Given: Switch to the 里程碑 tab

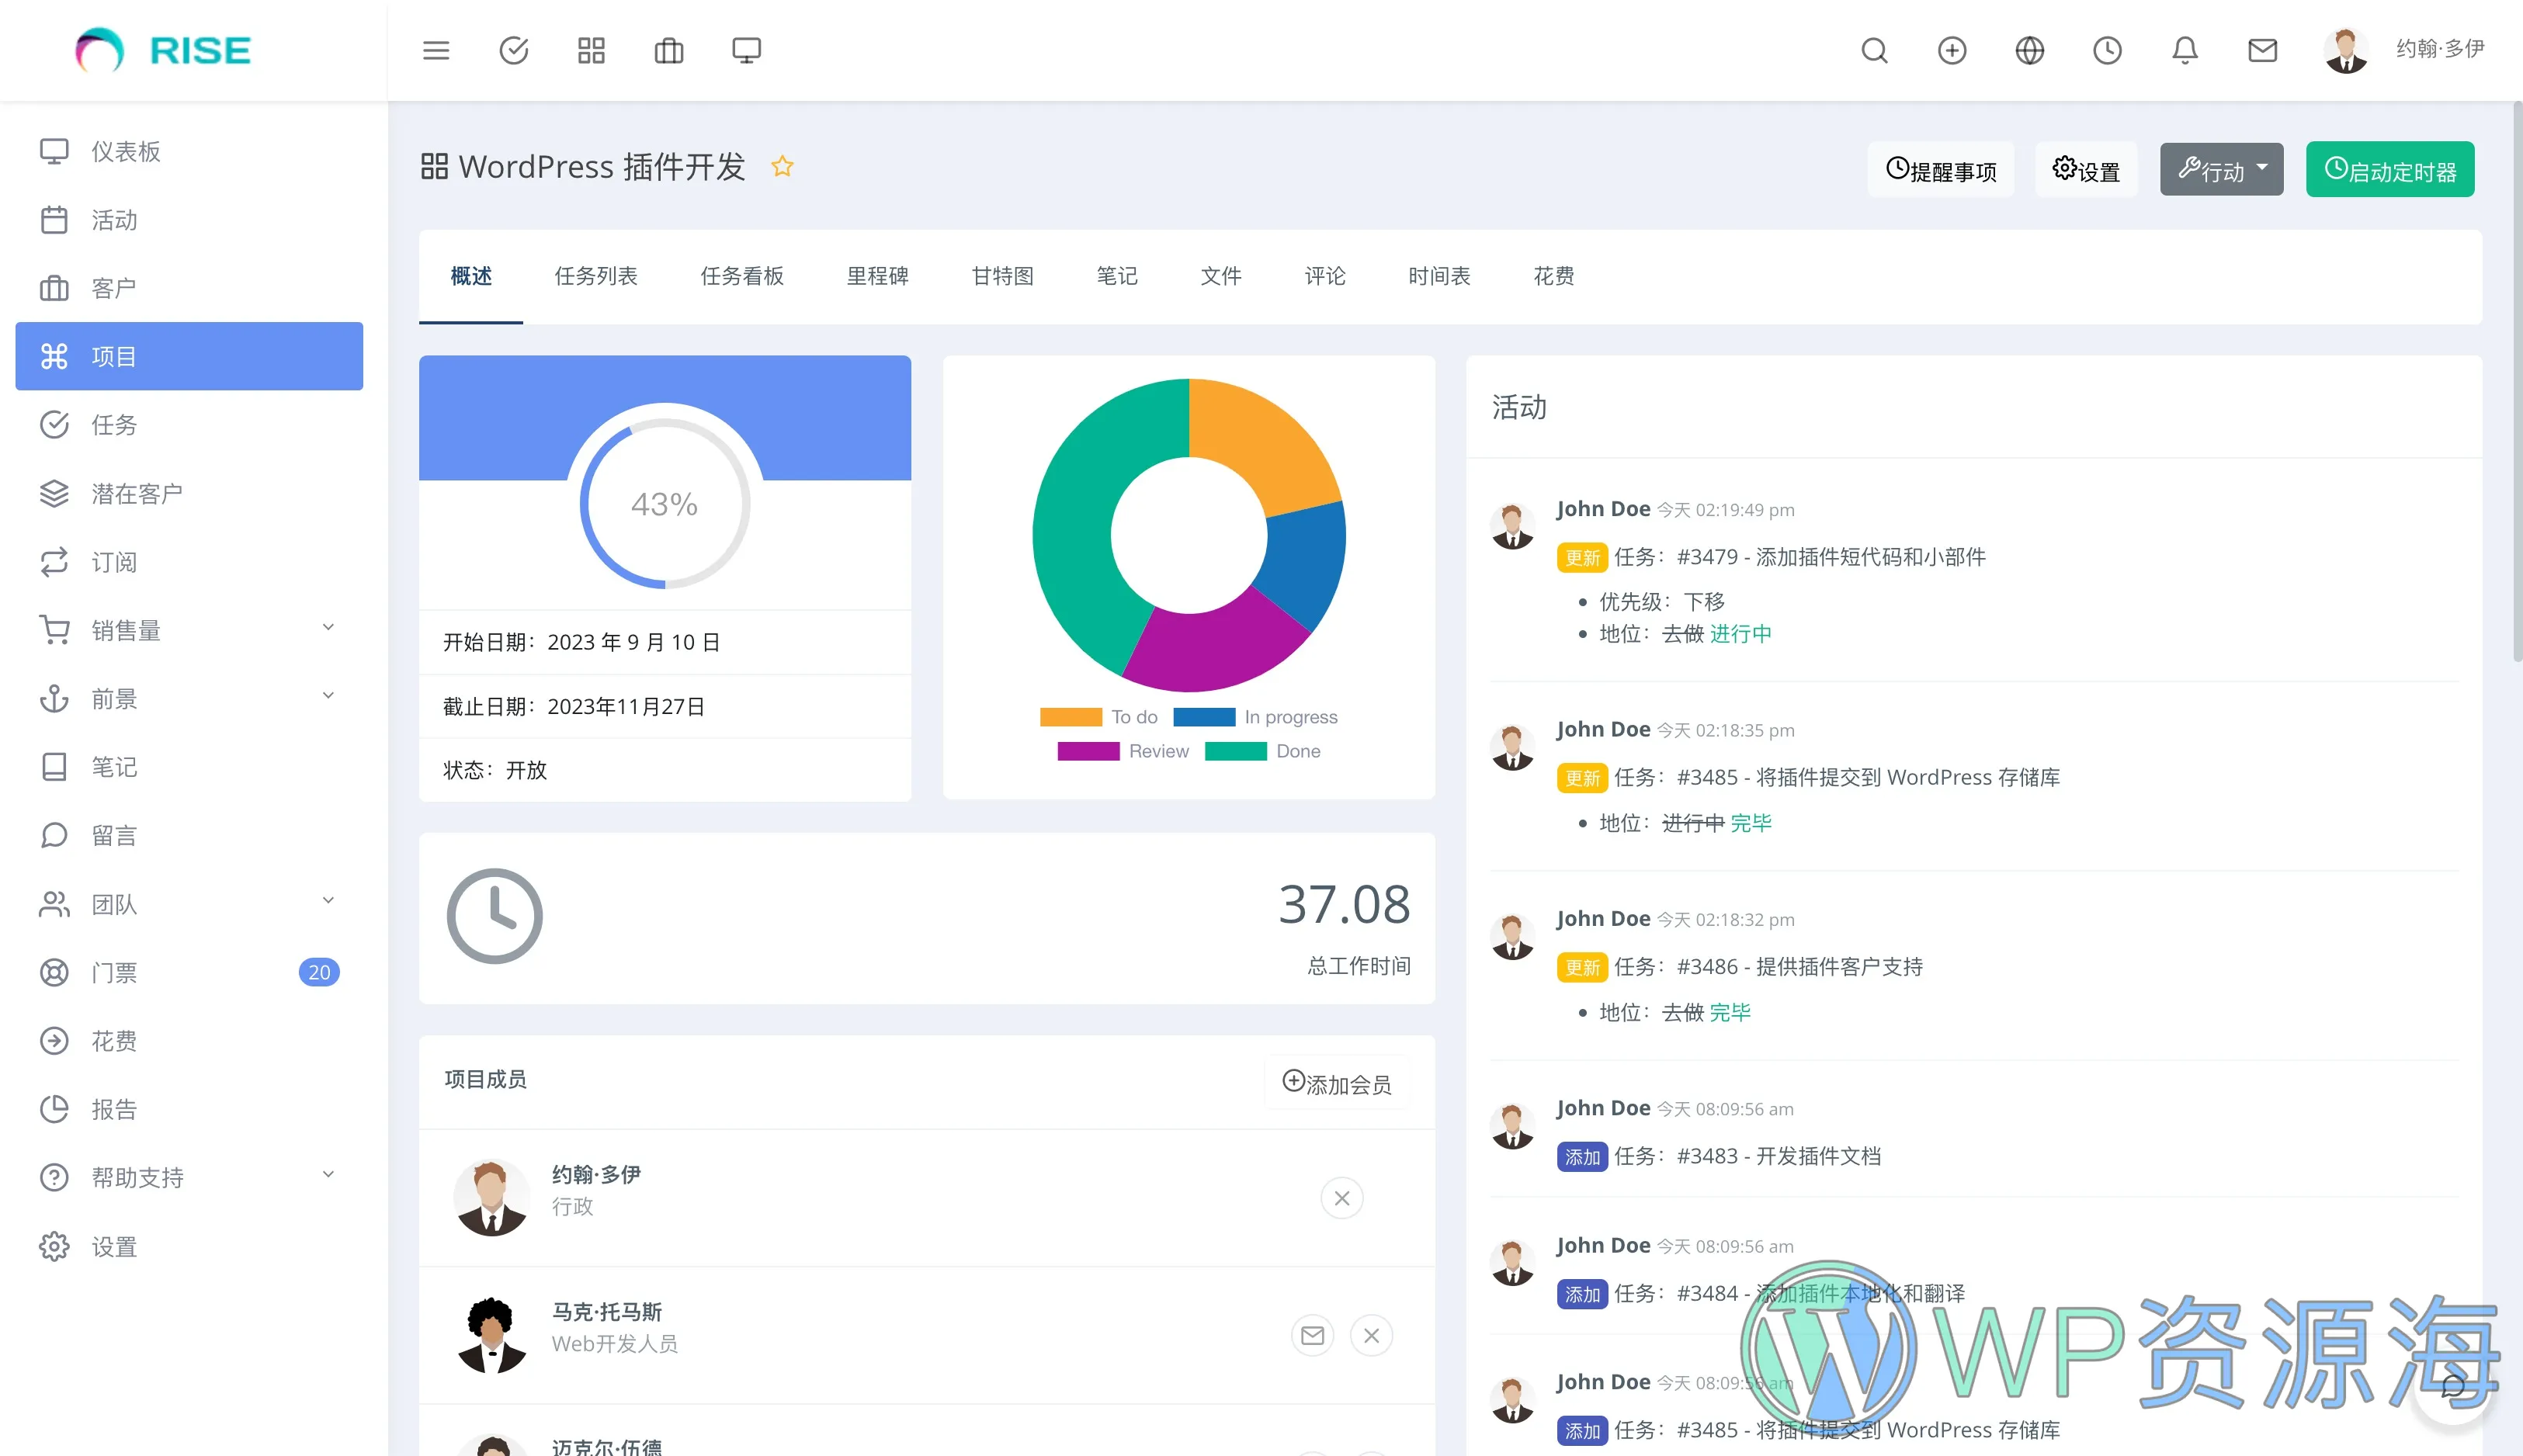Looking at the screenshot, I should point(877,276).
